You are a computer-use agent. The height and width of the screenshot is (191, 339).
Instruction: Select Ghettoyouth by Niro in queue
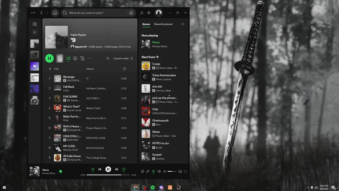[x=163, y=122]
